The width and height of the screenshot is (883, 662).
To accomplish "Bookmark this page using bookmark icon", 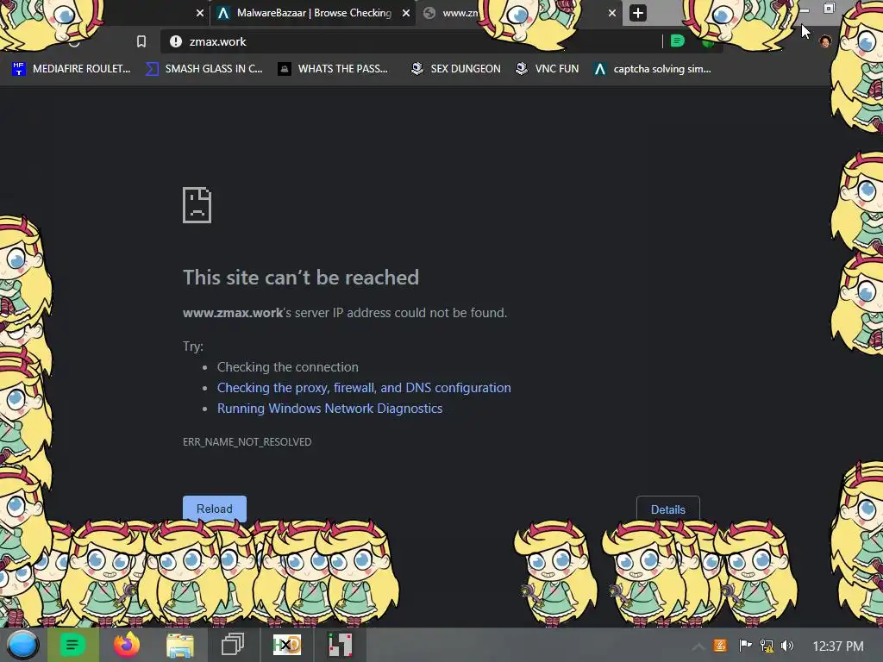I will [x=141, y=41].
